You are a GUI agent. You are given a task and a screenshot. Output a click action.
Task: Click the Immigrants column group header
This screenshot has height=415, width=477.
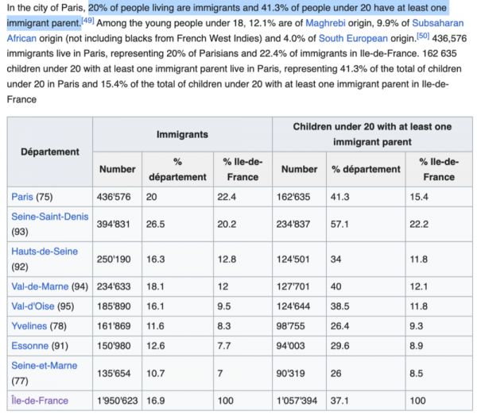pyautogui.click(x=182, y=135)
